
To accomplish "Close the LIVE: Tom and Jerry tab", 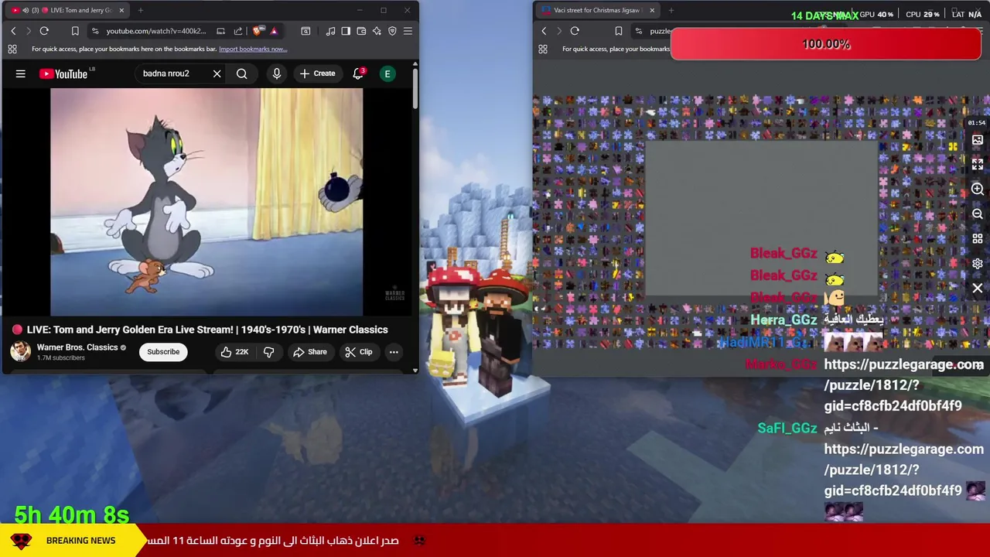I will [121, 10].
